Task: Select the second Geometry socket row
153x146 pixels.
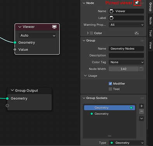Action: (x=110, y=114)
